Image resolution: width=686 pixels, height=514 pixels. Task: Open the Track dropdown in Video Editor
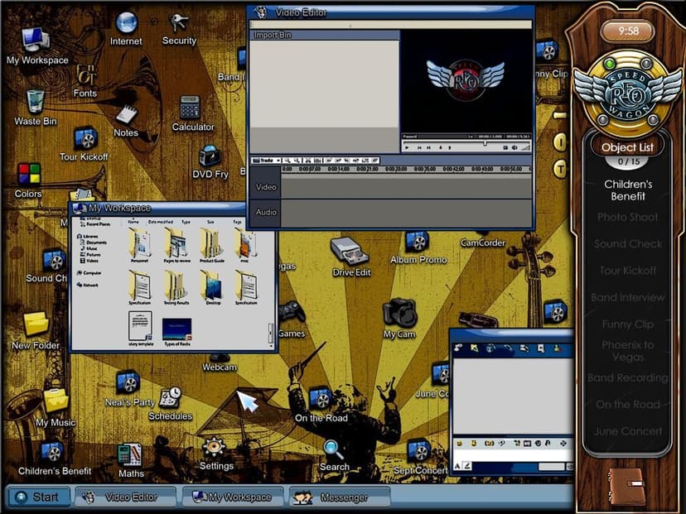coord(266,161)
